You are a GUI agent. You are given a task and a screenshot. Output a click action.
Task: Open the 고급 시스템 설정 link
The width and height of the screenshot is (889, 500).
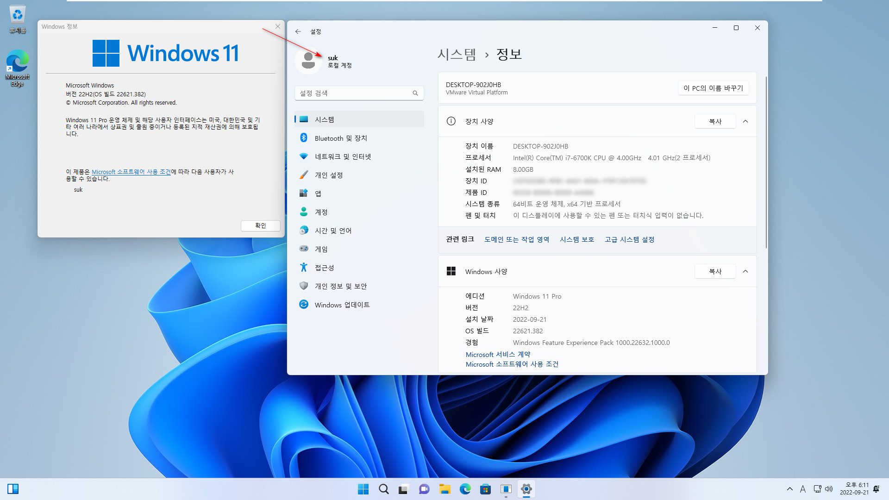(x=629, y=239)
